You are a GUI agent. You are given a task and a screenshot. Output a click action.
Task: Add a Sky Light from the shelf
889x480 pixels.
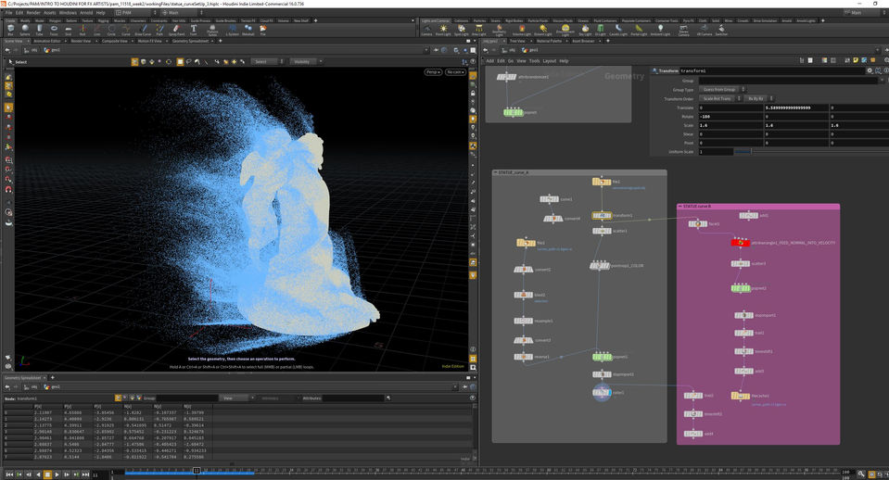[x=585, y=30]
